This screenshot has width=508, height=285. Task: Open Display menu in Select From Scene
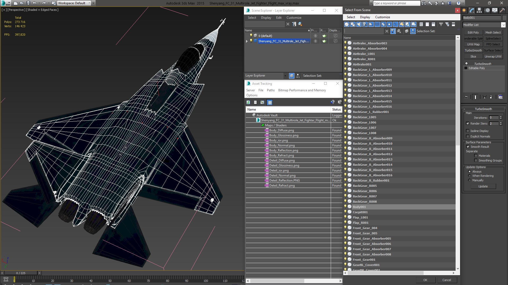click(365, 17)
